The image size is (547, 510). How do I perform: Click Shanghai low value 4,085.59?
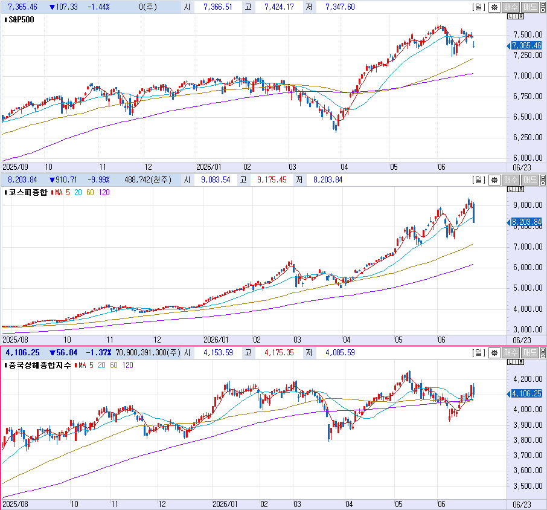(340, 352)
